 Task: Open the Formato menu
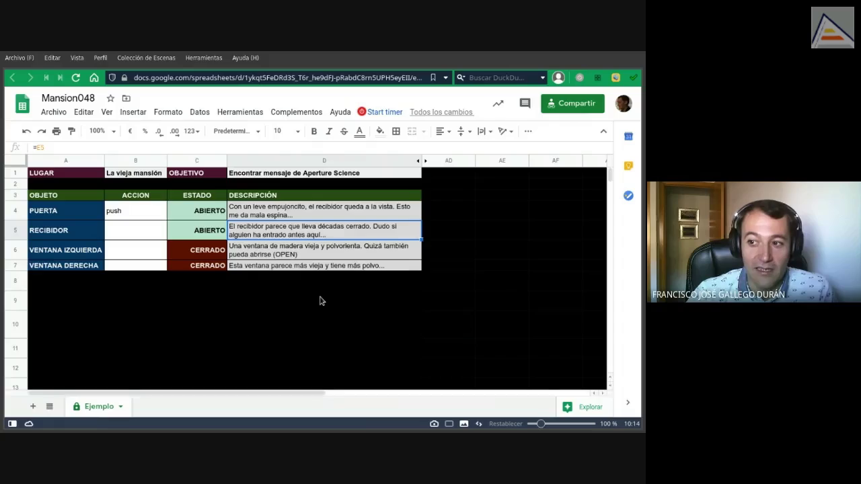(167, 112)
